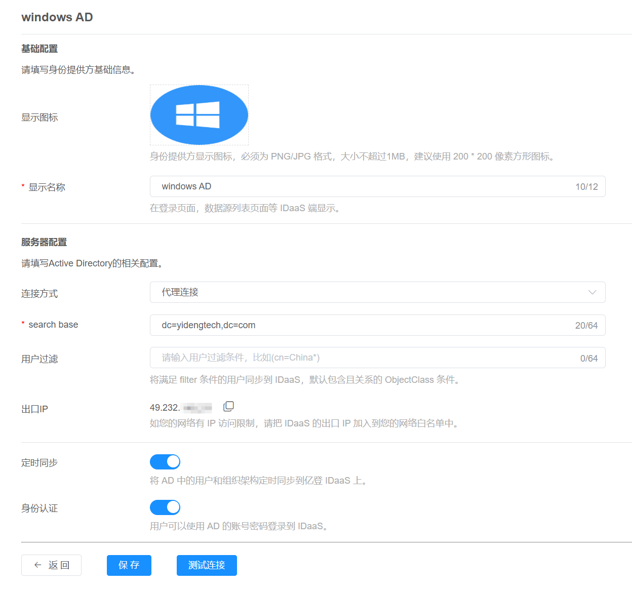
Task: Copy the exit IP address
Action: tap(228, 406)
